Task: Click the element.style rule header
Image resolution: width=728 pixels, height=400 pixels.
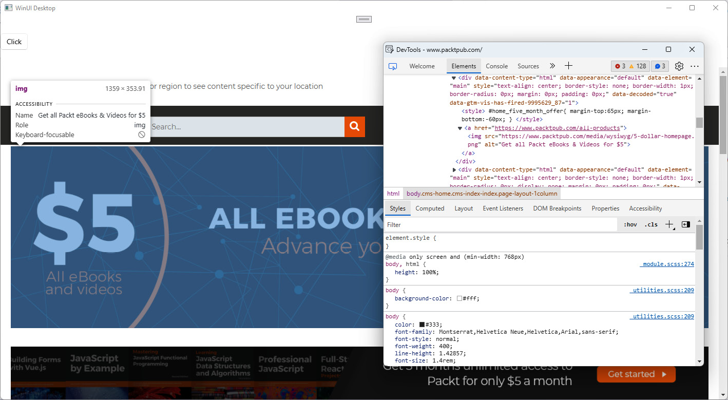Action: (411, 238)
